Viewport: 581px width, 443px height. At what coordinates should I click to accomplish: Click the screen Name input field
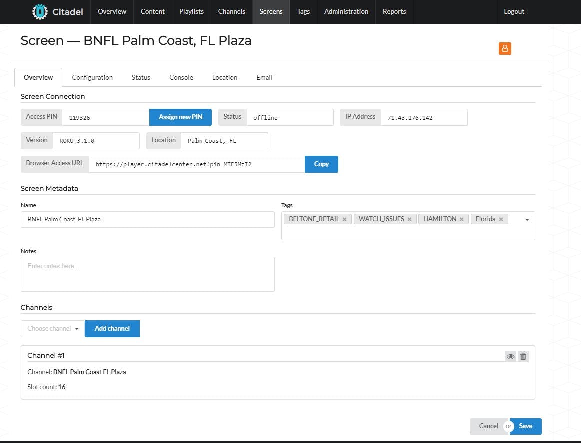point(147,219)
